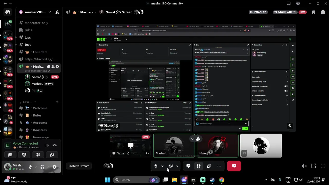Open Steam from Windows taskbar
This screenshot has height=185, width=329.
pyautogui.click(x=212, y=180)
